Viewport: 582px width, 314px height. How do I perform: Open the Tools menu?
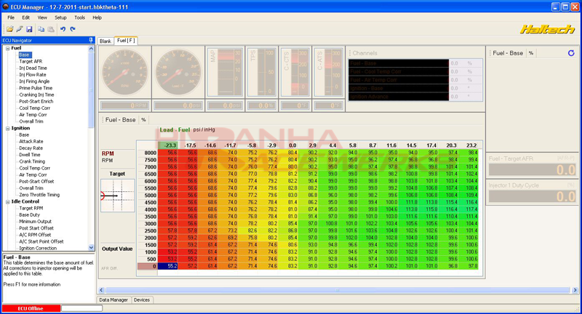tap(79, 16)
